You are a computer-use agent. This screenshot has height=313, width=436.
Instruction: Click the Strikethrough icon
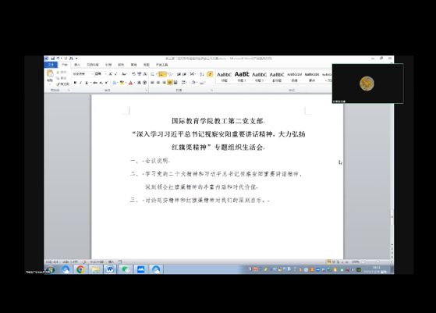[95, 83]
